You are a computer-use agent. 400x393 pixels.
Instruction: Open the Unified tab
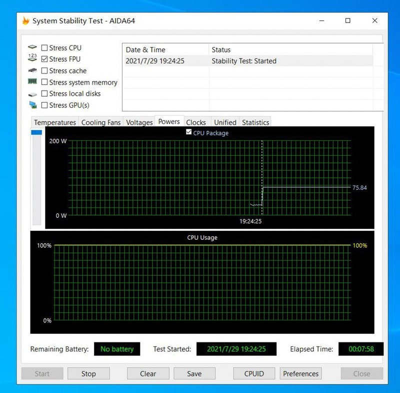(x=225, y=122)
